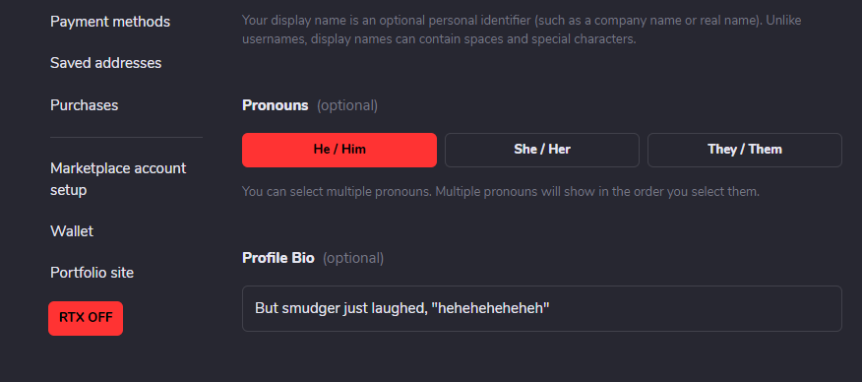Click the multiple pronouns helper text

[x=501, y=192]
